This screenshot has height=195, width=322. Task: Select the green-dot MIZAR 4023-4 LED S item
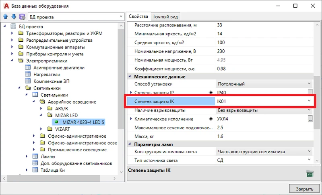coord(80,122)
